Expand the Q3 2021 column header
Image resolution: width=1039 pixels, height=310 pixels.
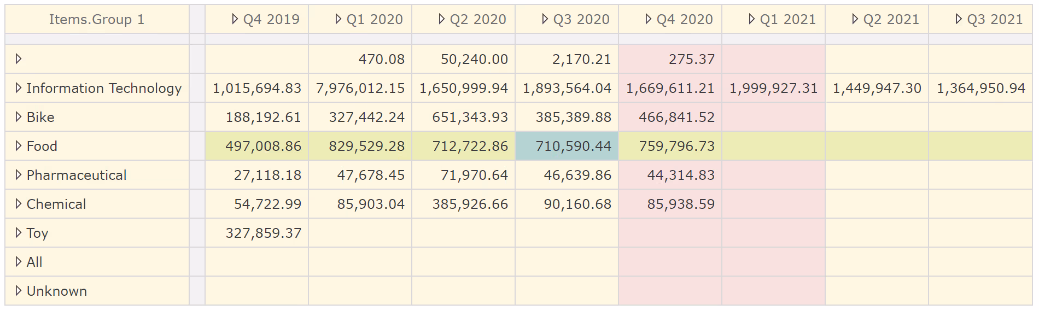(x=959, y=19)
